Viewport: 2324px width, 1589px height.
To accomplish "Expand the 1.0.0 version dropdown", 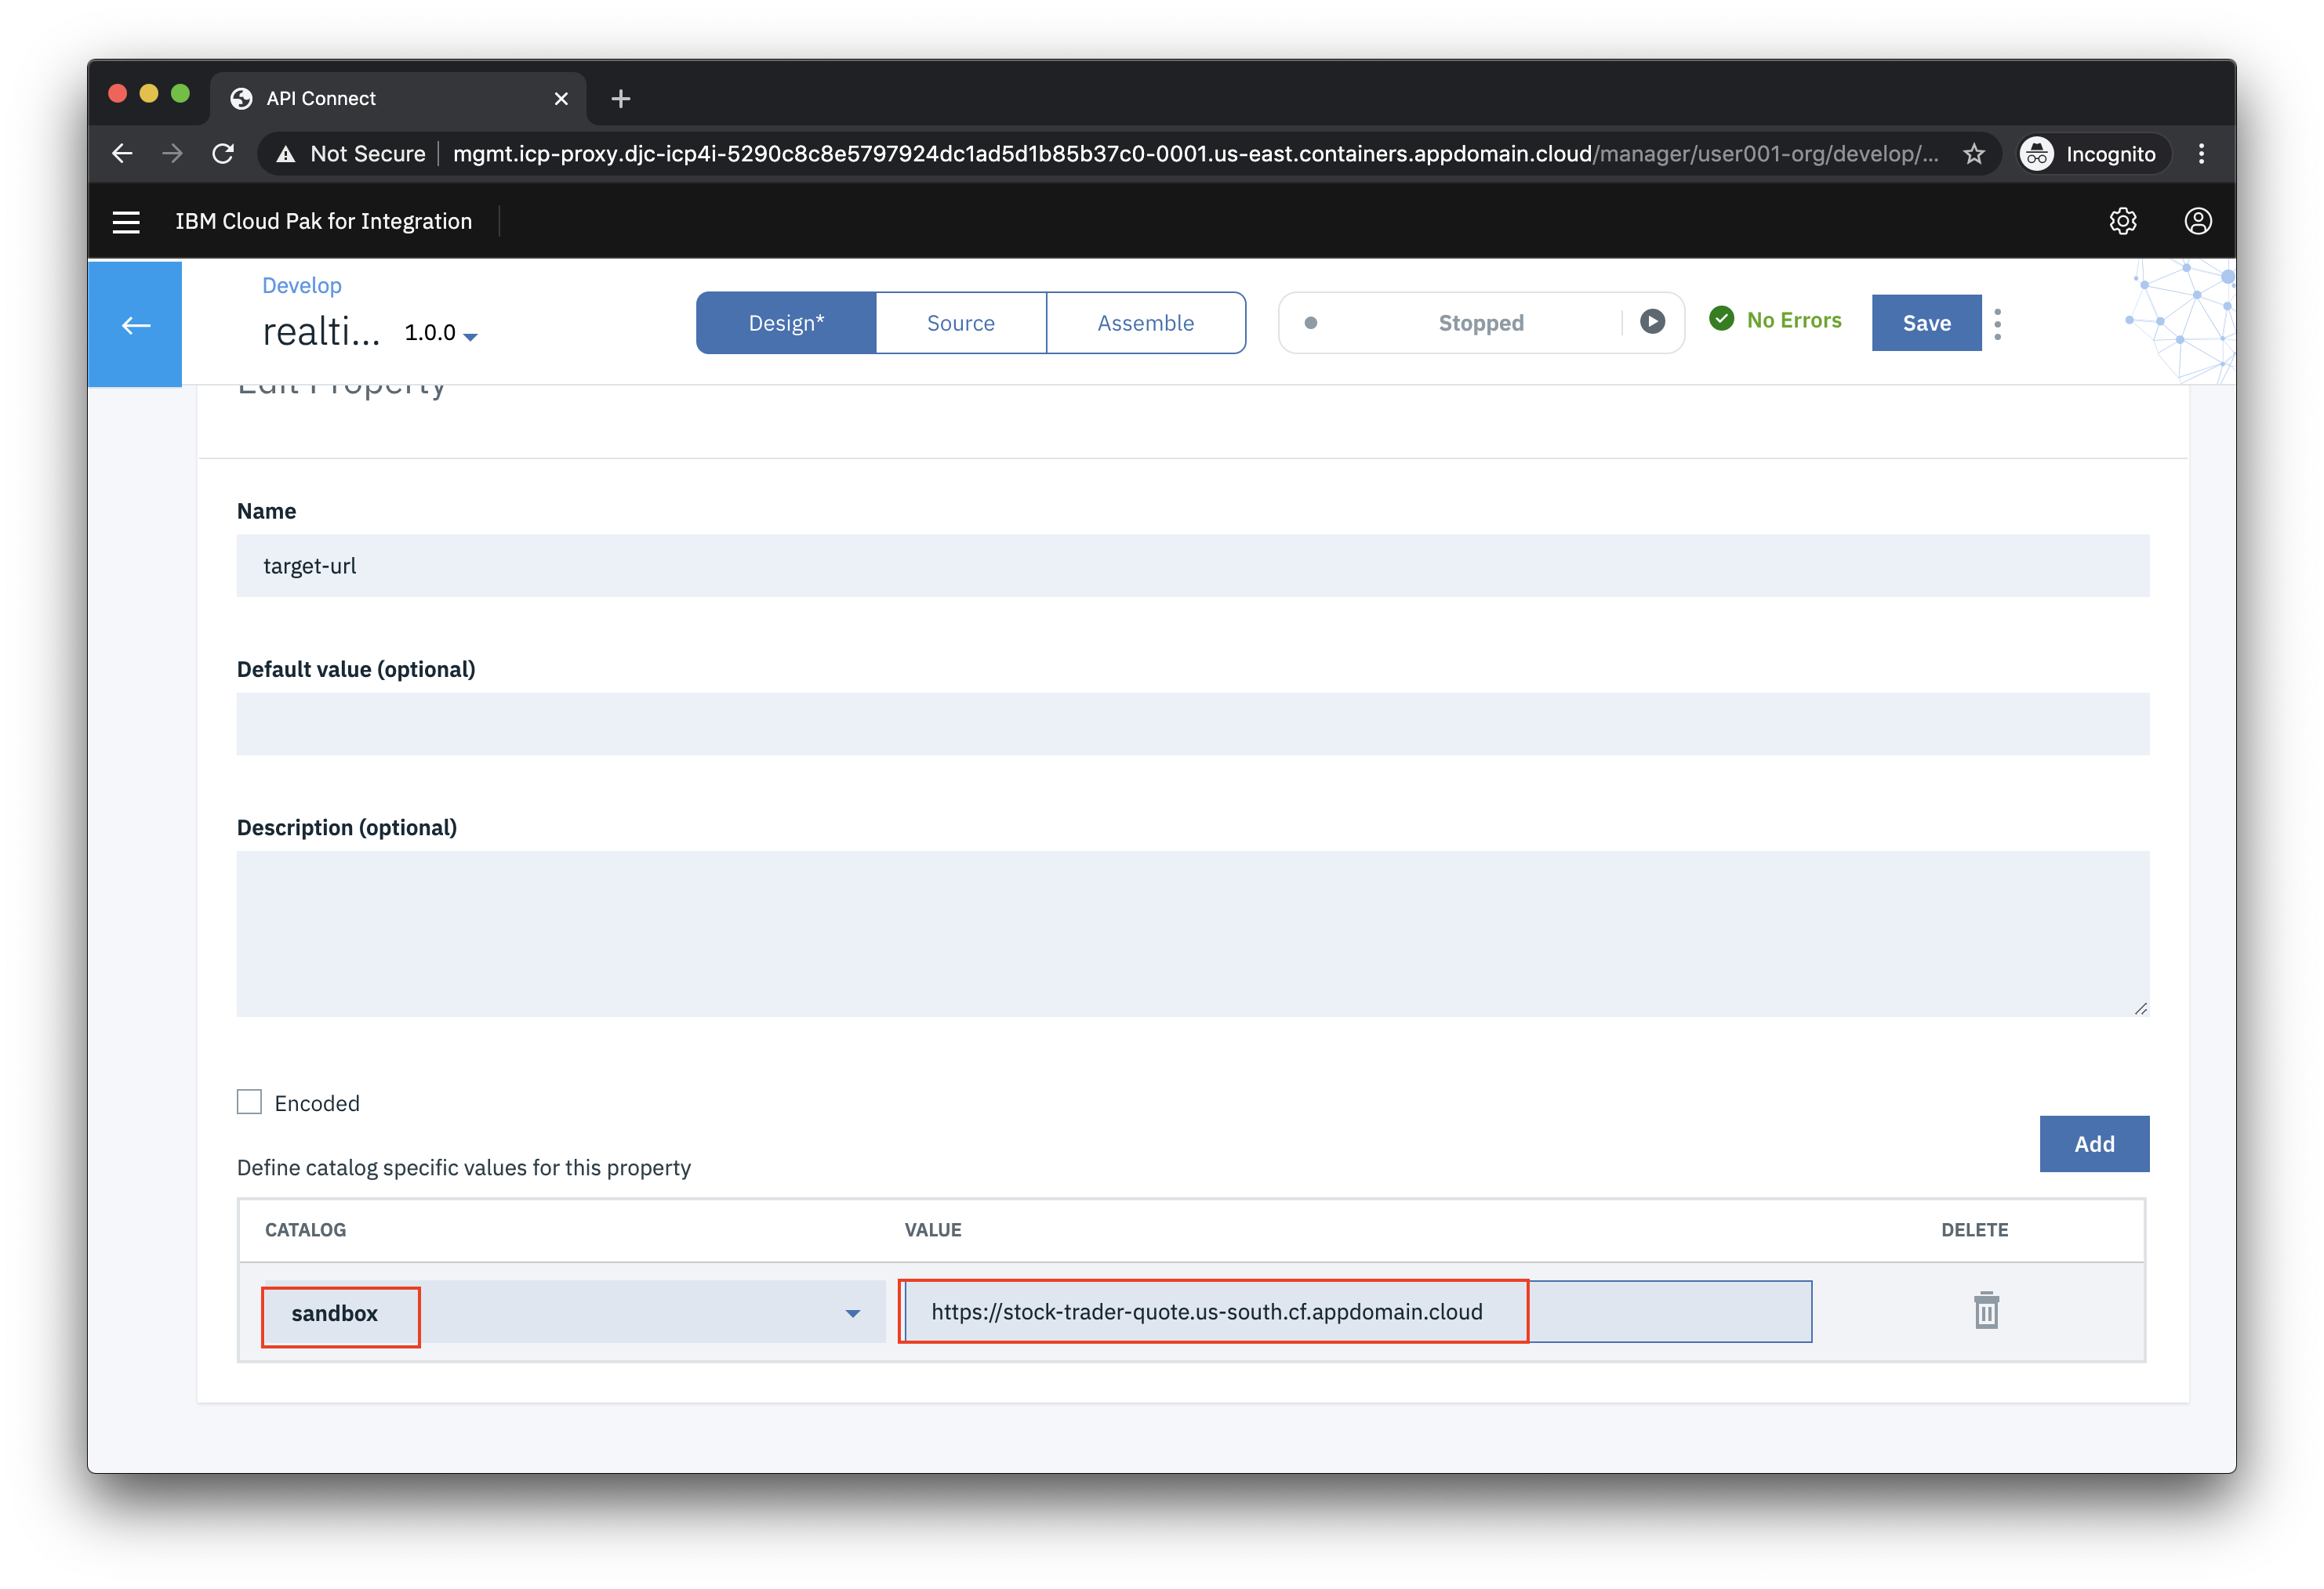I will [441, 334].
